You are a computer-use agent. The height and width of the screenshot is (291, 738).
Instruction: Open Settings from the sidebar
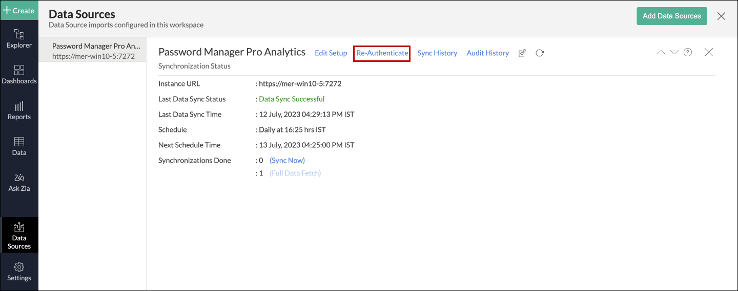point(19,272)
